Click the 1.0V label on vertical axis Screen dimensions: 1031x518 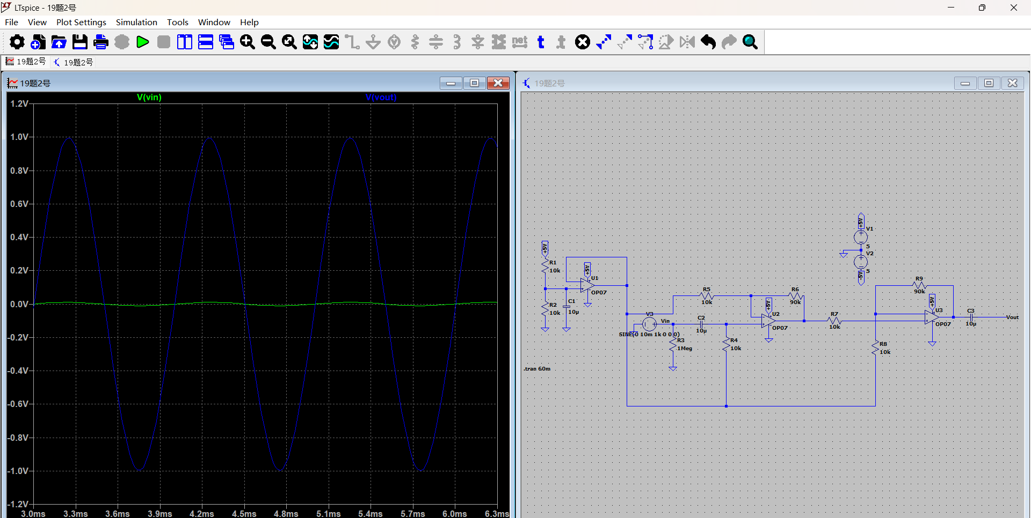(x=19, y=137)
